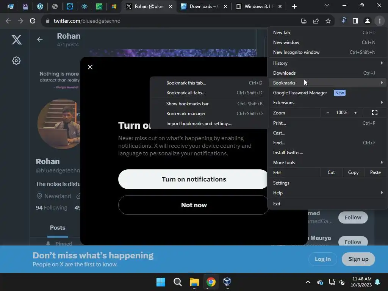Expand the History submenu
The height and width of the screenshot is (291, 388).
tap(328, 63)
